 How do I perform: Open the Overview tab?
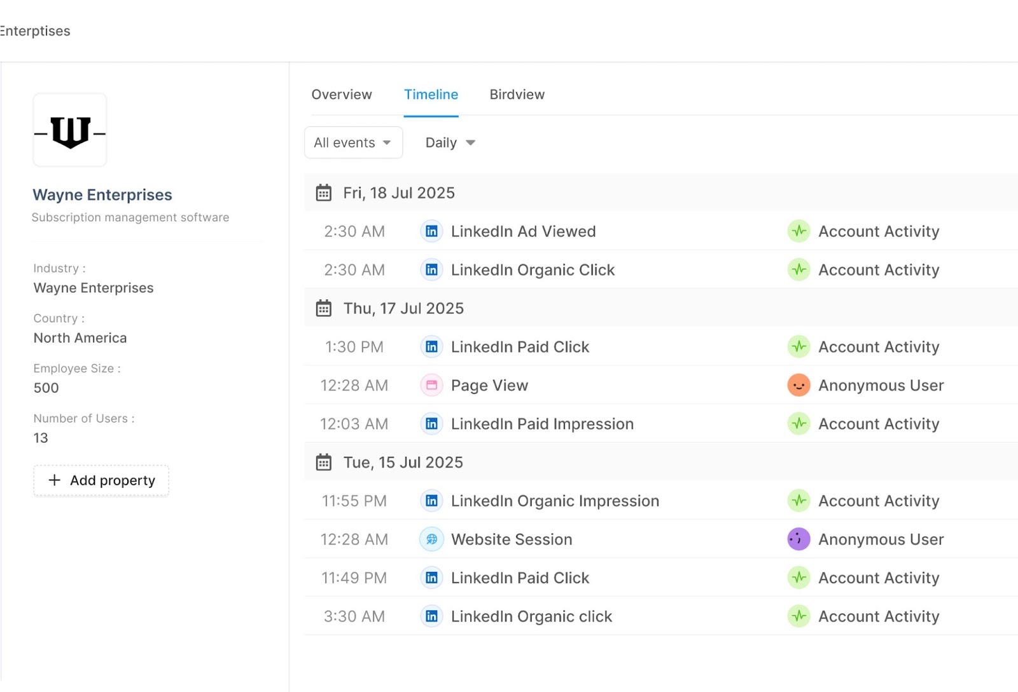coord(342,95)
